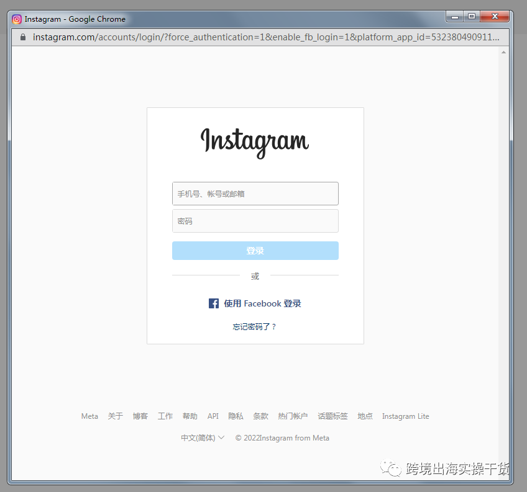Expand the 中文(简体) language dropdown

pyautogui.click(x=203, y=438)
